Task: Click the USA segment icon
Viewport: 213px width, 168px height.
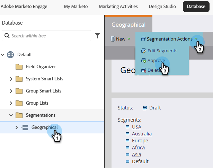Action: [x=127, y=127]
